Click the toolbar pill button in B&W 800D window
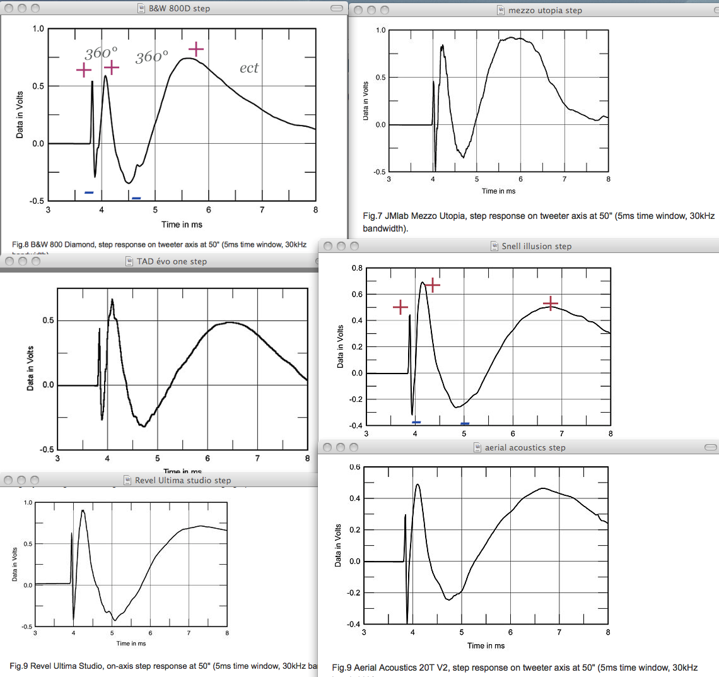The width and height of the screenshot is (719, 677). point(337,8)
